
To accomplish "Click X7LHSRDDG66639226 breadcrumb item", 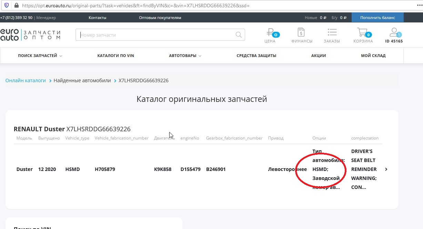I will coord(143,80).
